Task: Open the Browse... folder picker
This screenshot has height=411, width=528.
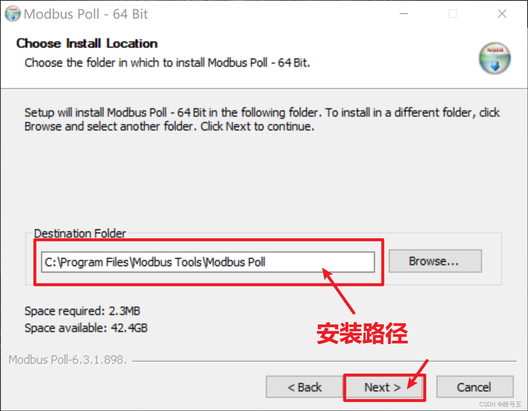Action: click(435, 261)
